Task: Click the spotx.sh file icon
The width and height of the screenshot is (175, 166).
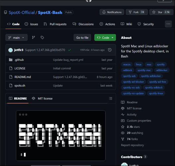Action: pos(11,85)
